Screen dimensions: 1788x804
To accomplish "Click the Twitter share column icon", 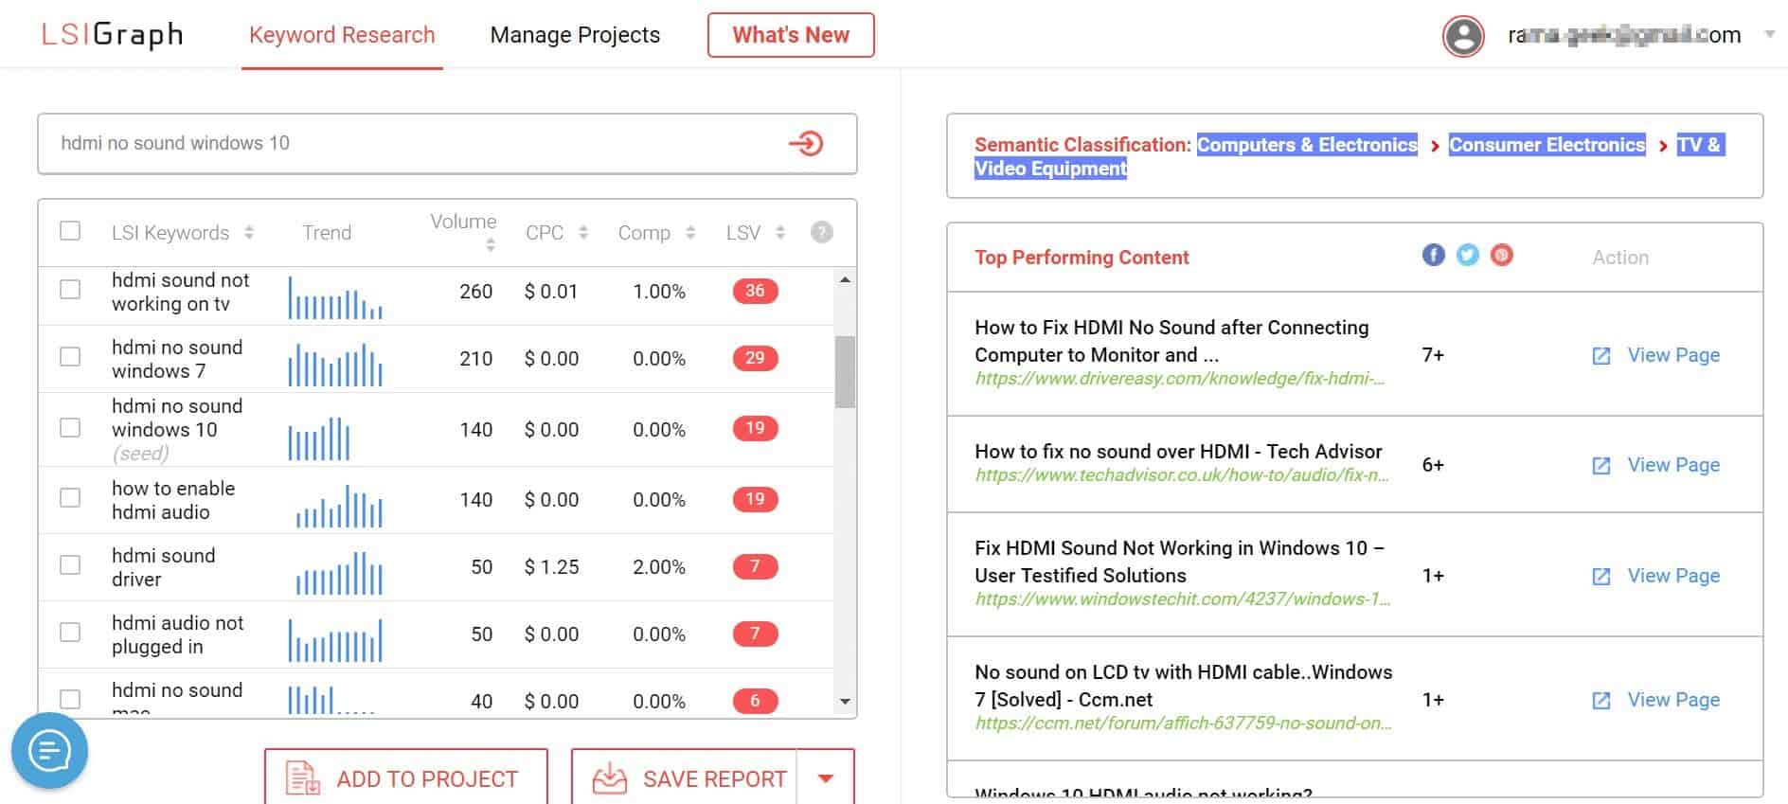I will pyautogui.click(x=1468, y=255).
